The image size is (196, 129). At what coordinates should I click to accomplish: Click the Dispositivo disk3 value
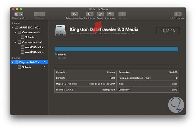click(x=175, y=90)
